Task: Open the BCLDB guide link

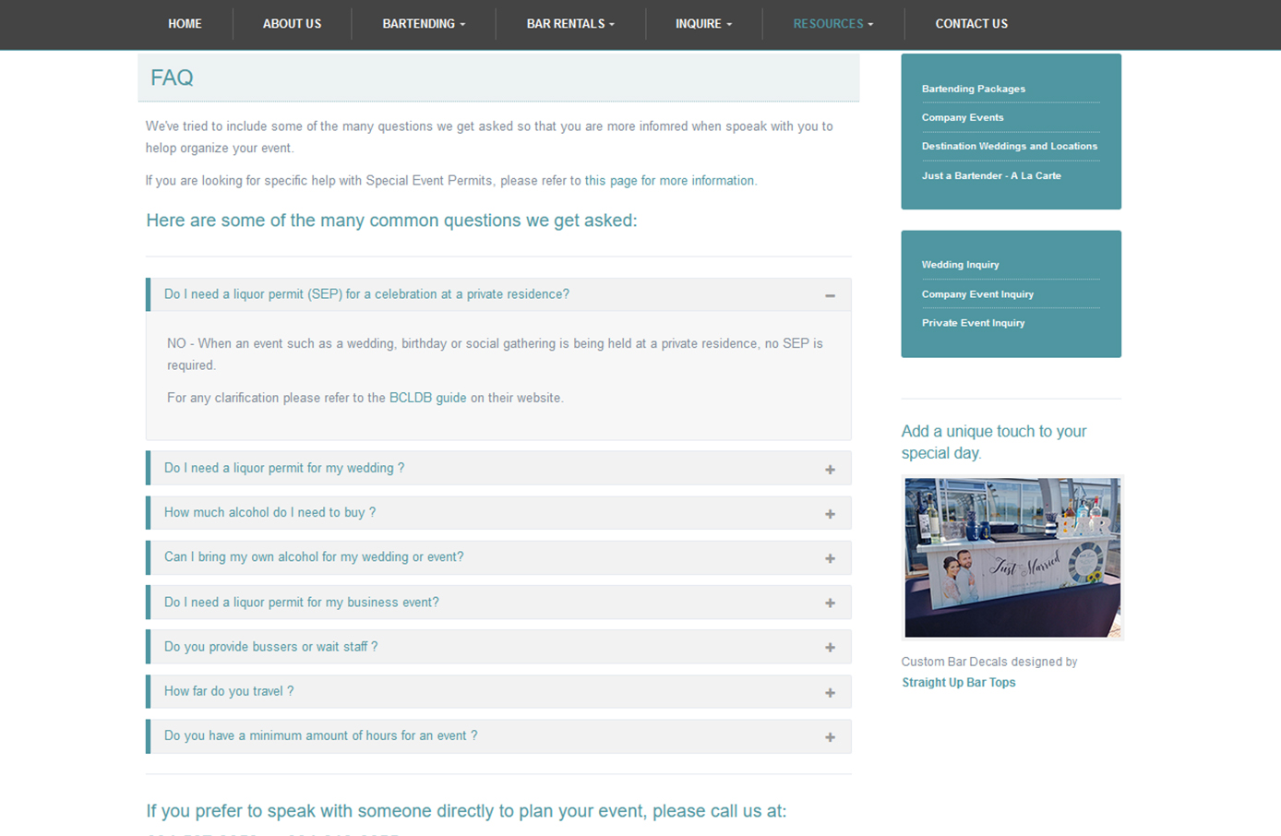Action: (427, 398)
